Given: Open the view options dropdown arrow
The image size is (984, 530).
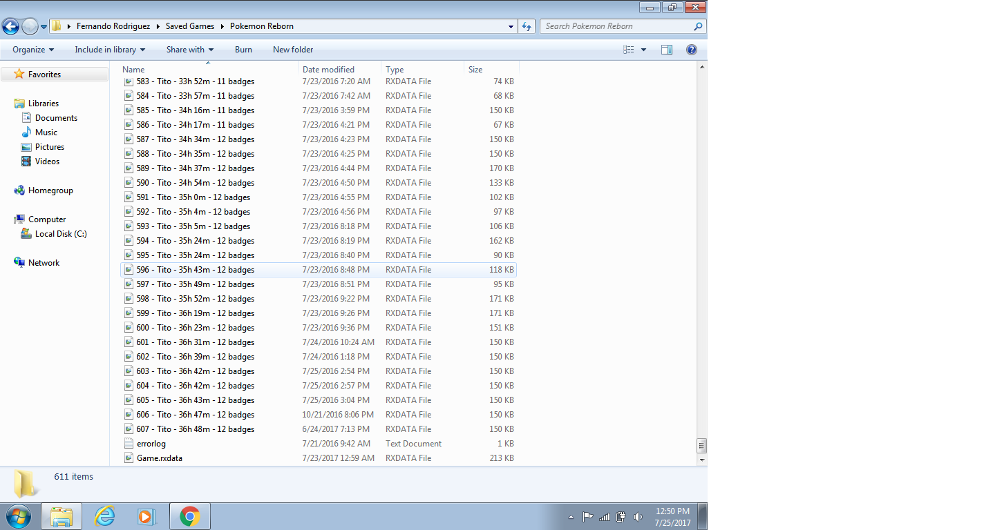Looking at the screenshot, I should pos(644,50).
